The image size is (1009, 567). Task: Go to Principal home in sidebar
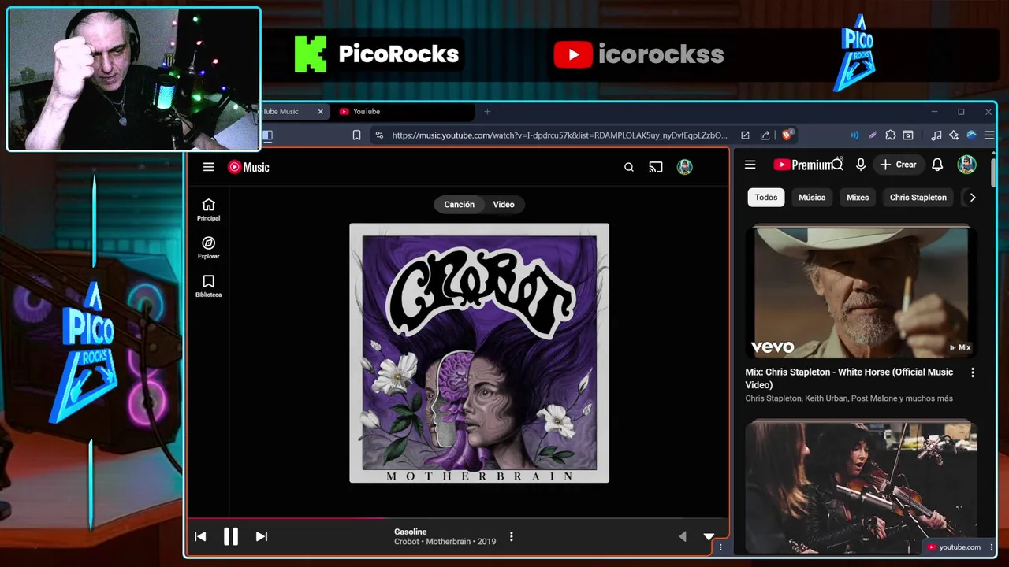pyautogui.click(x=208, y=209)
